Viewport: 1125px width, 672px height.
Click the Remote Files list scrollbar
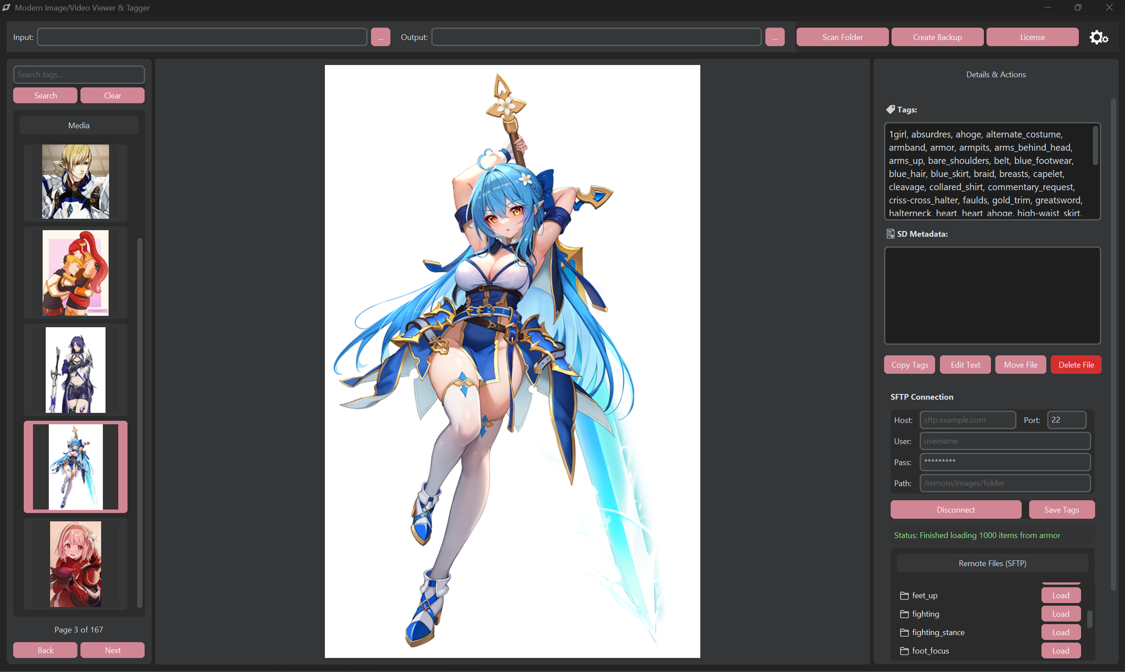point(1089,619)
